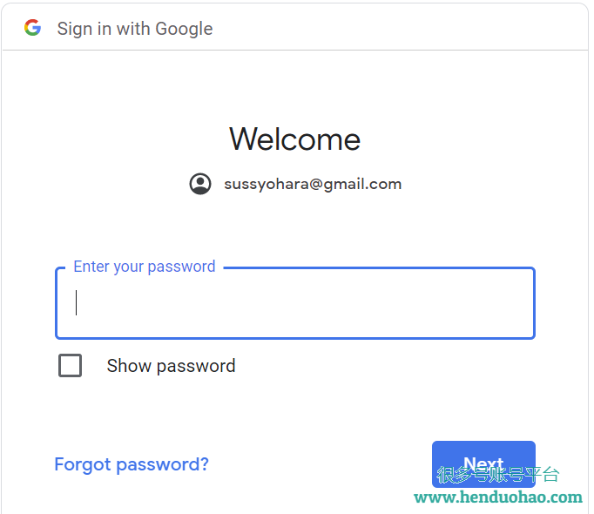This screenshot has height=514, width=594.
Task: Click the multicolor G icon in header
Action: [x=32, y=28]
